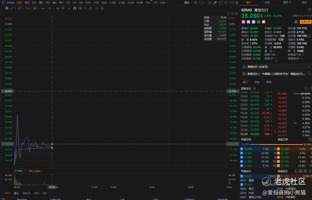Screen dimensions: 312x200
Task: Open the VOL indicator dropdown arrow
Action: tap(25, 171)
